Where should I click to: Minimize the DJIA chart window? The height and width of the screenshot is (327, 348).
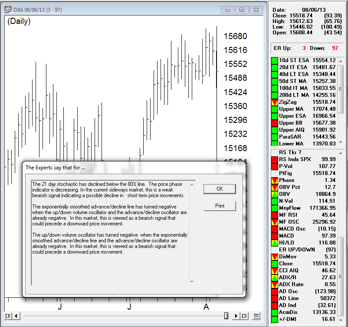pos(227,10)
